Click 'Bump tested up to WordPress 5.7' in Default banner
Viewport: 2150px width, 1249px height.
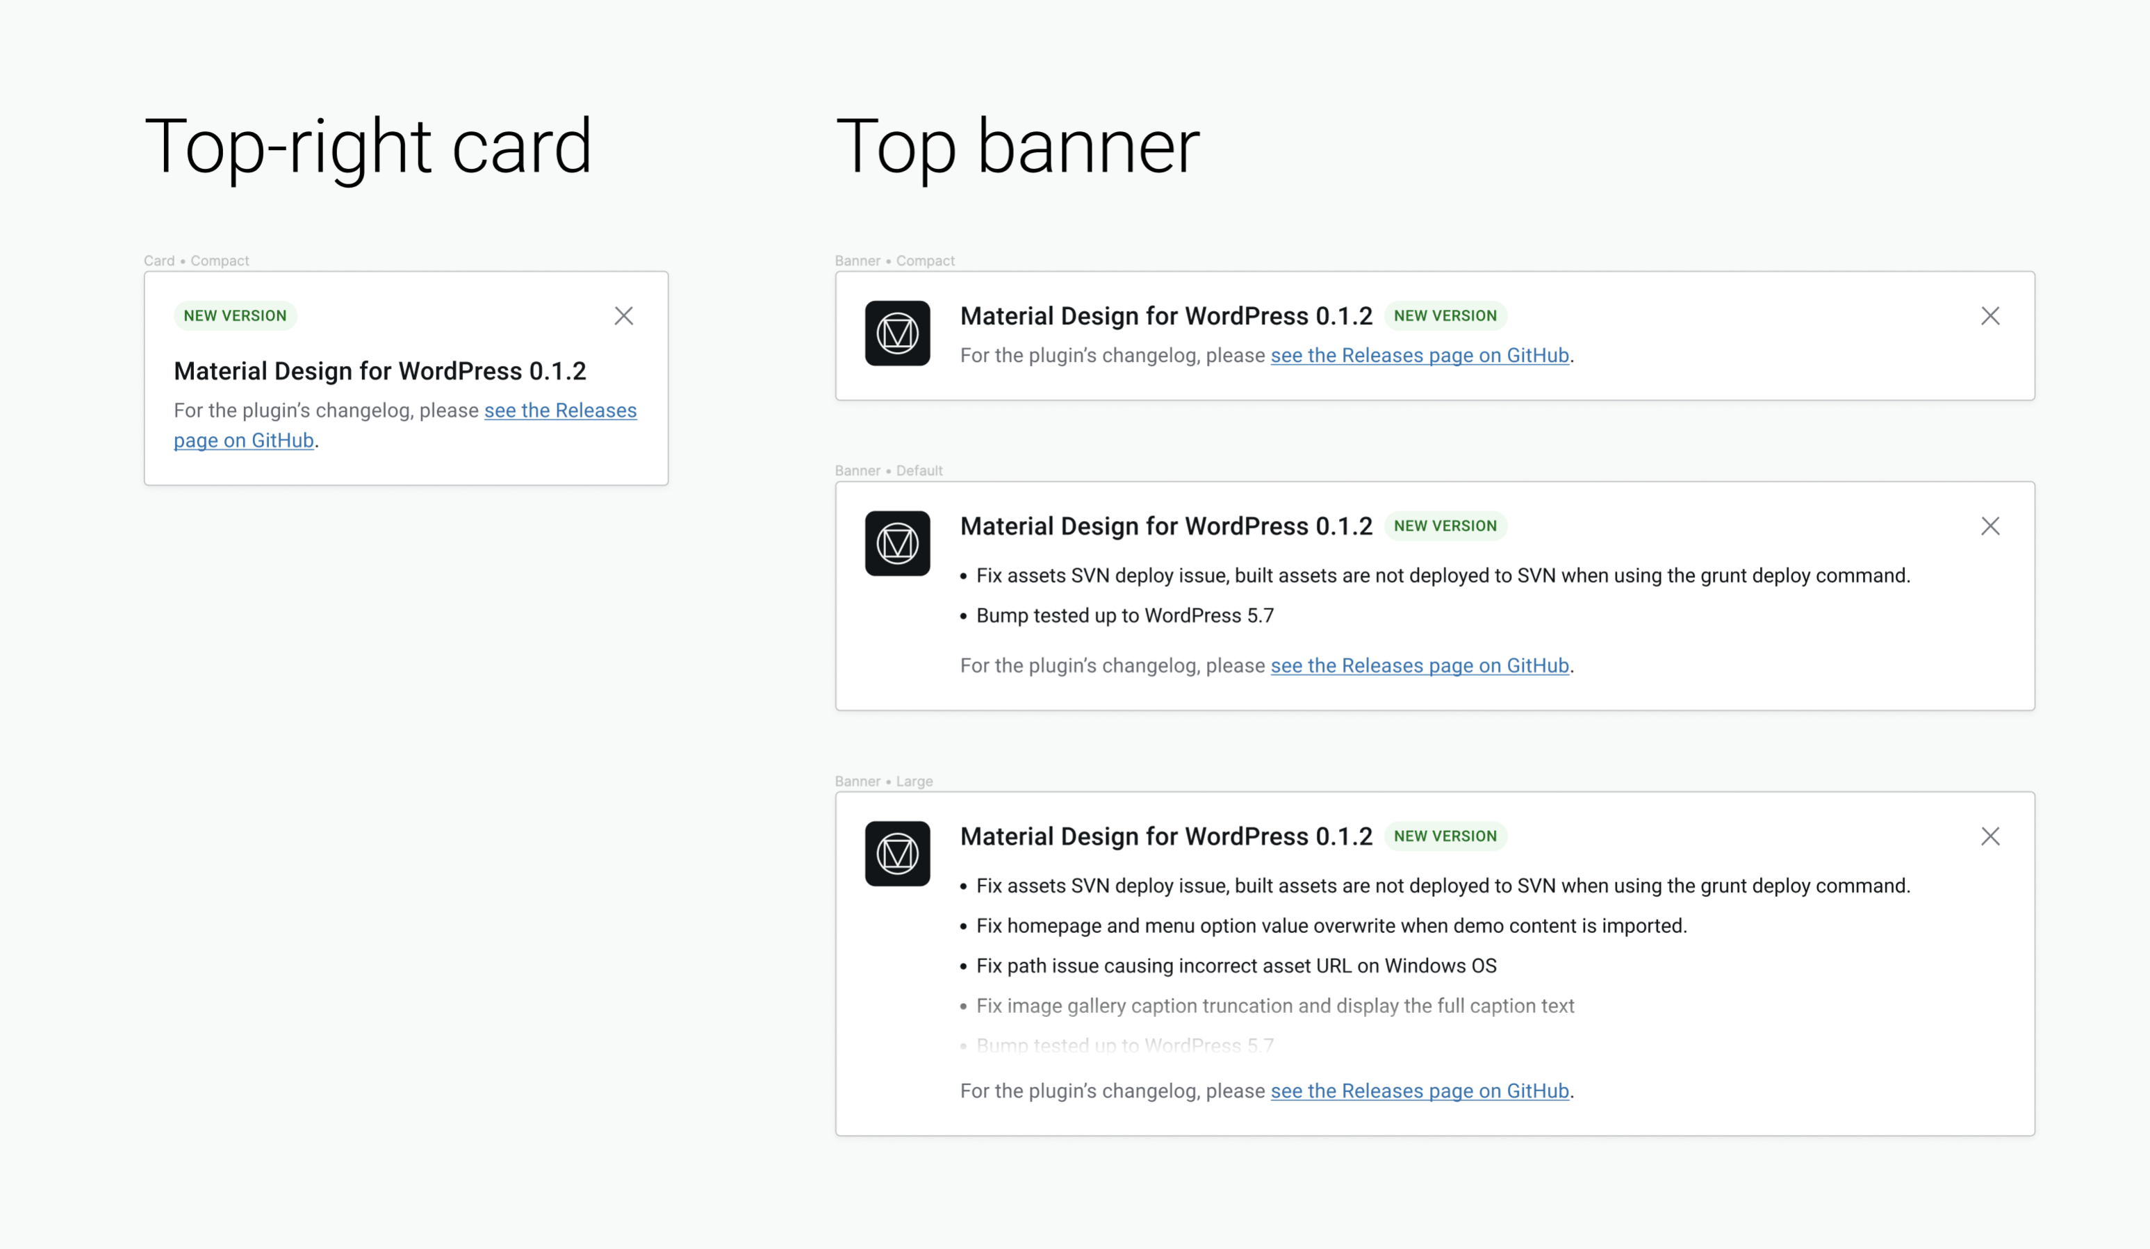1124,615
